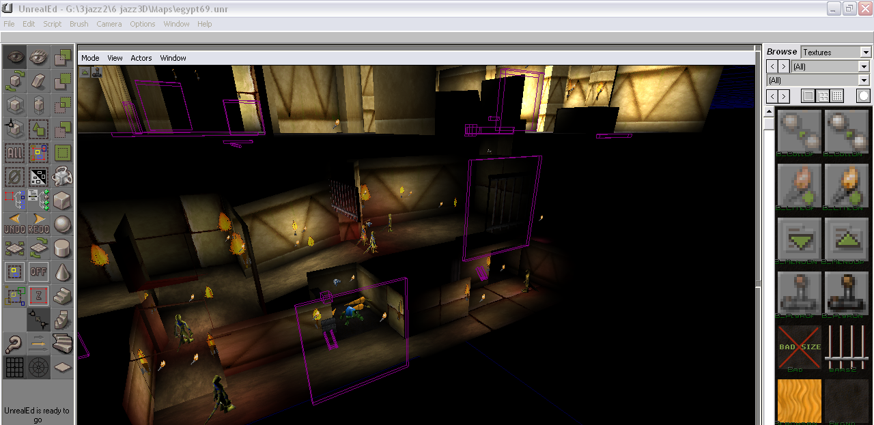Image resolution: width=874 pixels, height=425 pixels.
Task: Click the cube with green arrow icon
Action: 14,81
